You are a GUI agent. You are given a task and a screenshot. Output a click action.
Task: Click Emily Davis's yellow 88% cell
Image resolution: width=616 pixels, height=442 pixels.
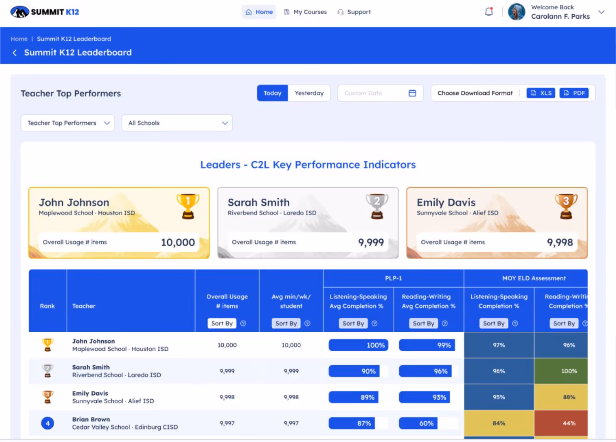coord(561,397)
